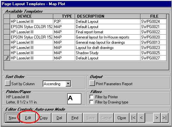Click EPSON Stylus COLOR device in SWPG0021 row
This screenshot has width=172, height=127.
32,27
